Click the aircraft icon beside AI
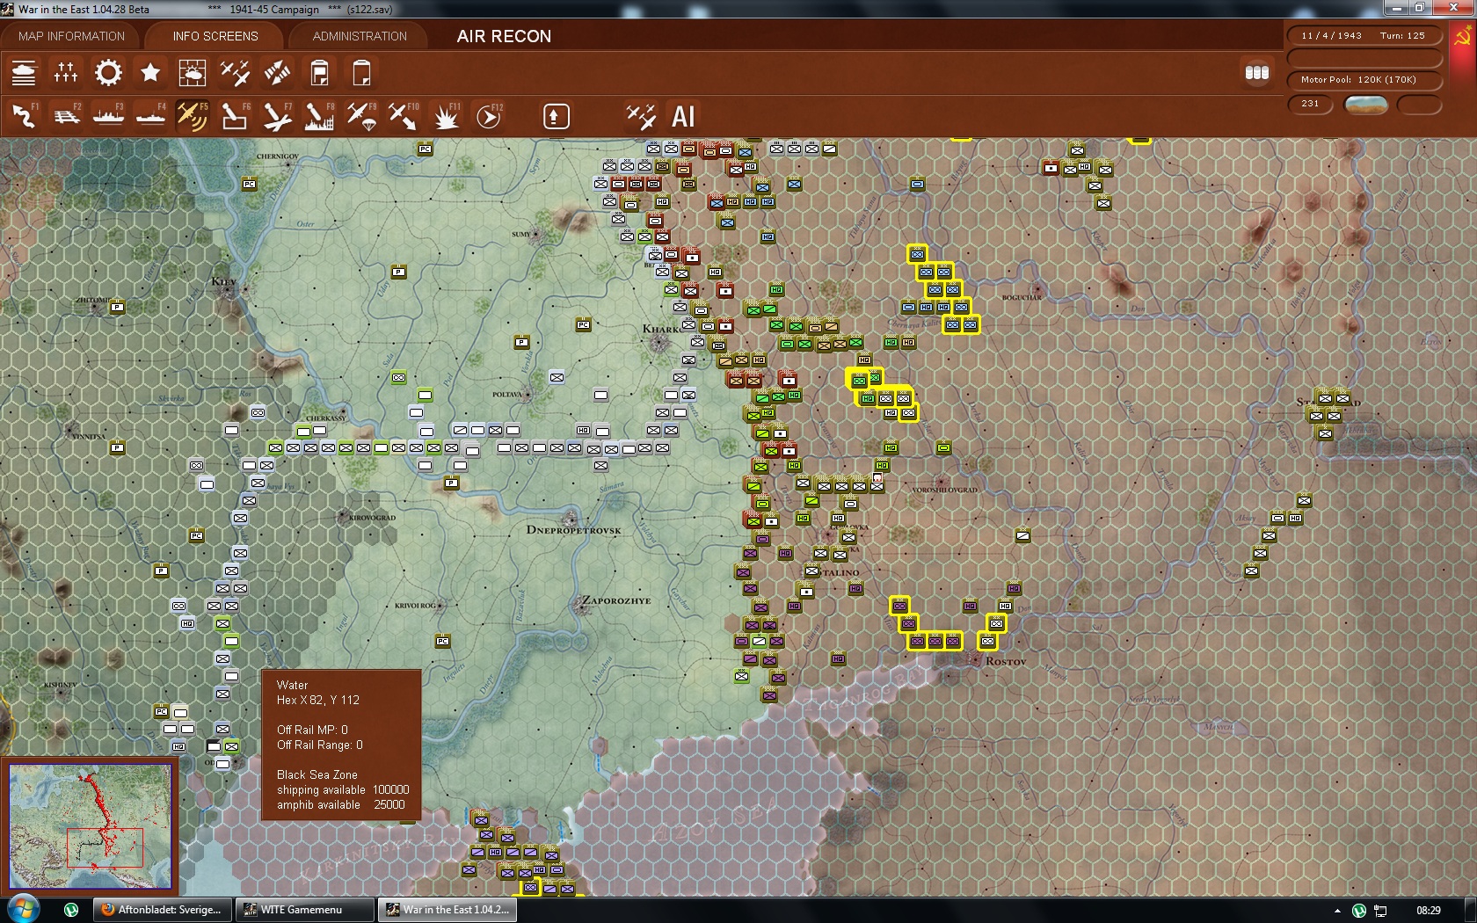The height and width of the screenshot is (923, 1477). [641, 116]
